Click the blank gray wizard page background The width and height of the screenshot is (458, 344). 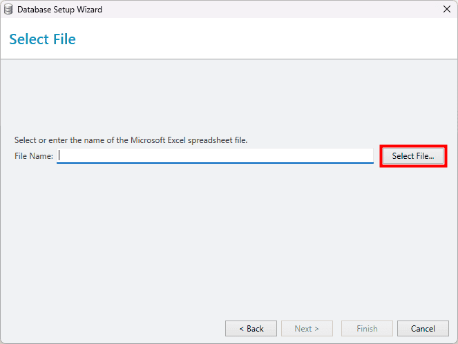click(x=229, y=233)
